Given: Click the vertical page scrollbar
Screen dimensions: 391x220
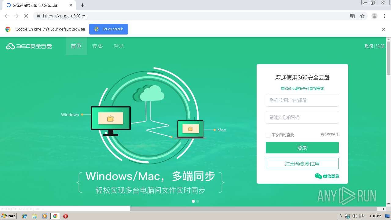Looking at the screenshot, I should [389, 58].
